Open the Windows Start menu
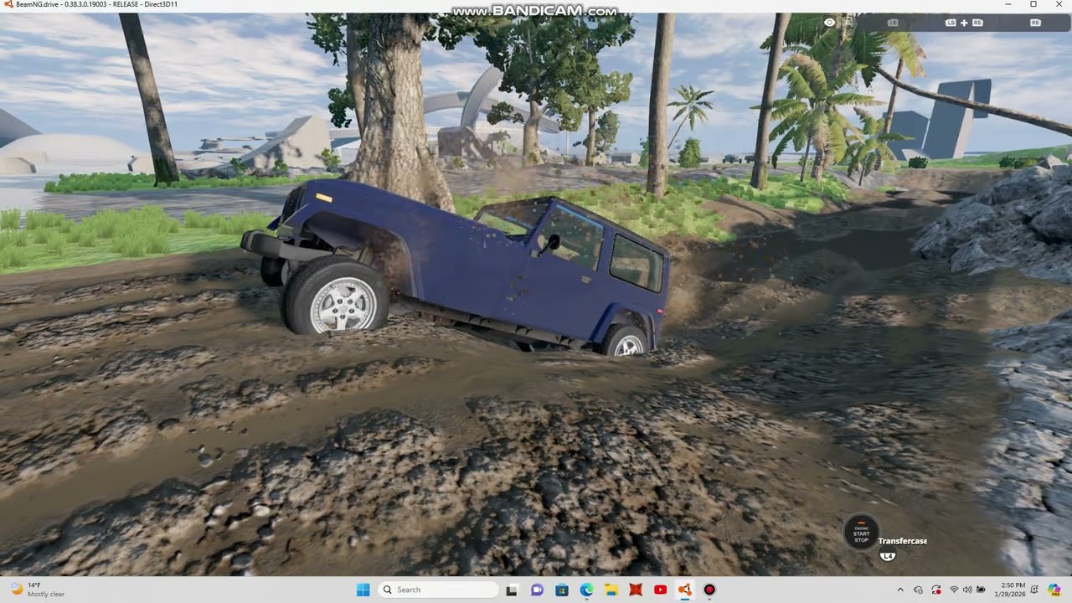The image size is (1072, 603). click(x=363, y=590)
